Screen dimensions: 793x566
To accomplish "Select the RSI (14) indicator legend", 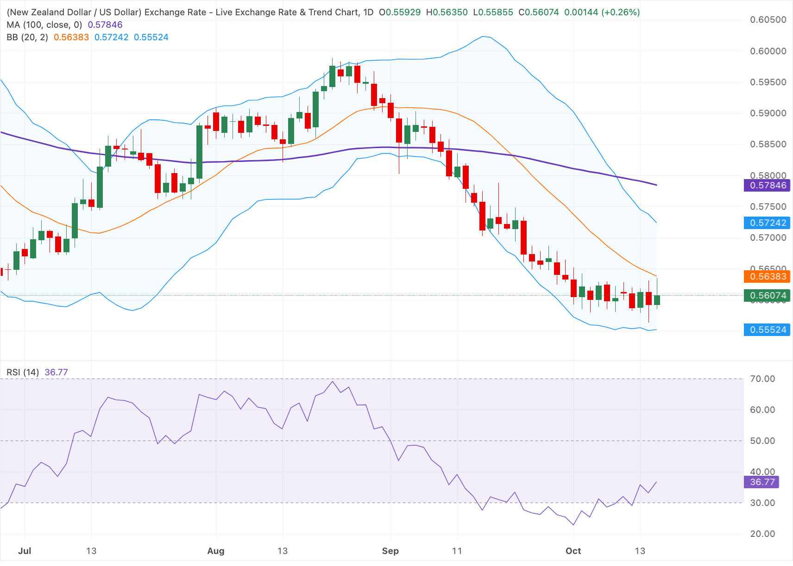I will pos(23,373).
